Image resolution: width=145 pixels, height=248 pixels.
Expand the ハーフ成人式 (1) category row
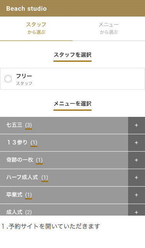pyautogui.click(x=64, y=177)
